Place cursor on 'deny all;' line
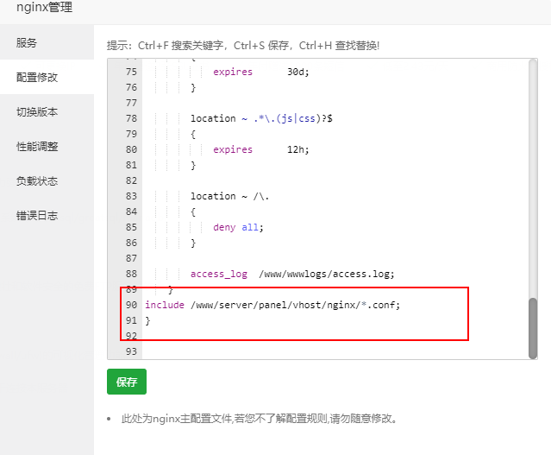 [238, 227]
